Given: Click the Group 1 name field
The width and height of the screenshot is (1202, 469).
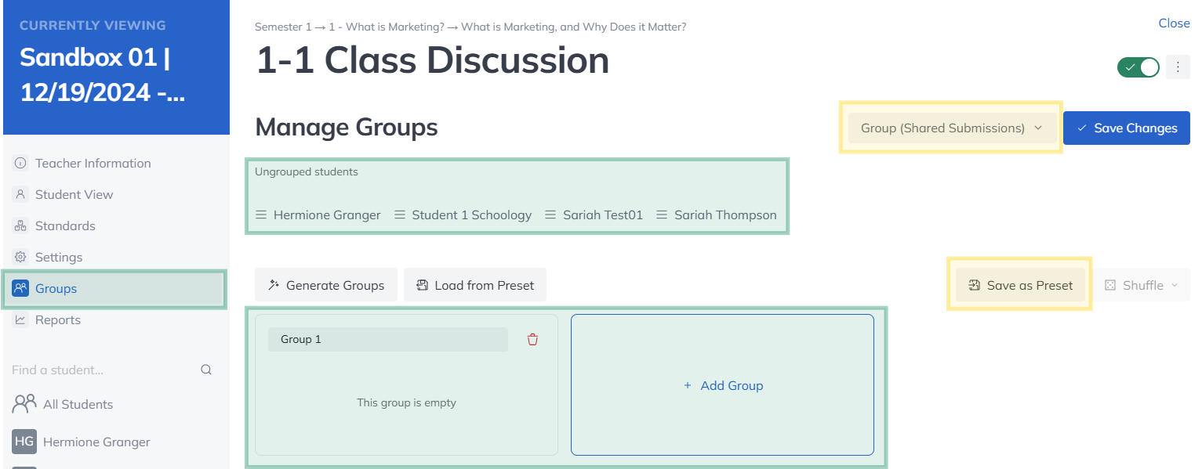Looking at the screenshot, I should click(388, 339).
